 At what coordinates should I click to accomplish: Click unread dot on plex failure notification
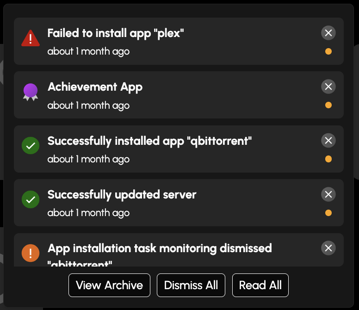click(328, 51)
